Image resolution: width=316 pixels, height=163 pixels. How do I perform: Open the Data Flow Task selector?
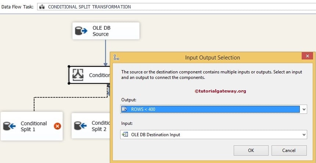[176, 7]
